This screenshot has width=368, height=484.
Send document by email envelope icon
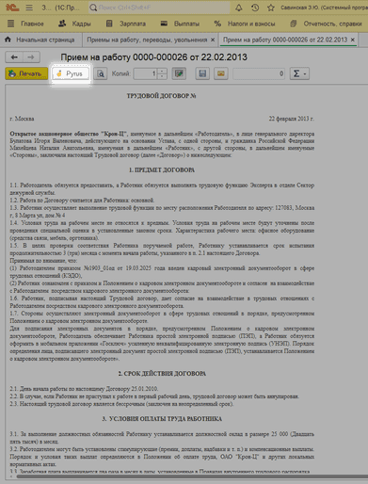[x=221, y=73]
